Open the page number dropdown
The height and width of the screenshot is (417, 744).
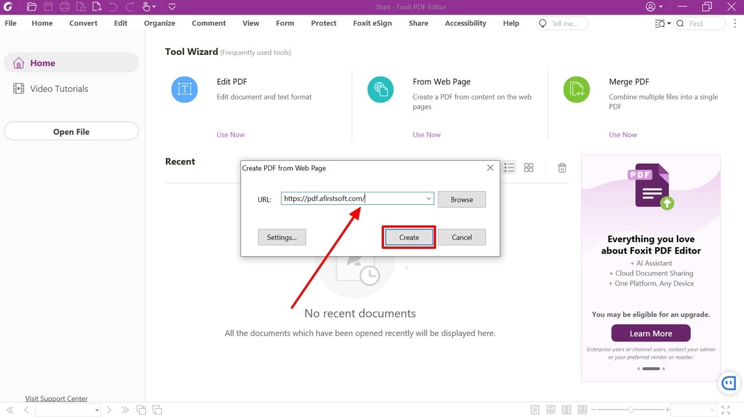point(97,410)
